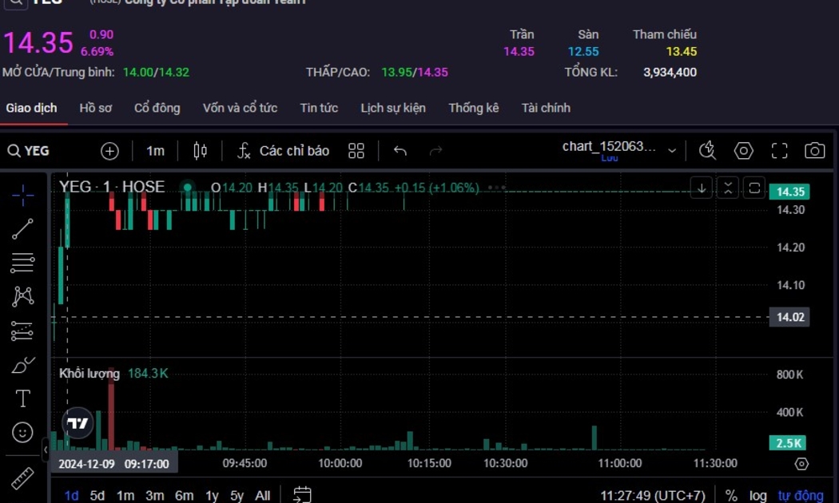This screenshot has width=839, height=503.
Task: Open the emoji icons tool
Action: pyautogui.click(x=22, y=432)
